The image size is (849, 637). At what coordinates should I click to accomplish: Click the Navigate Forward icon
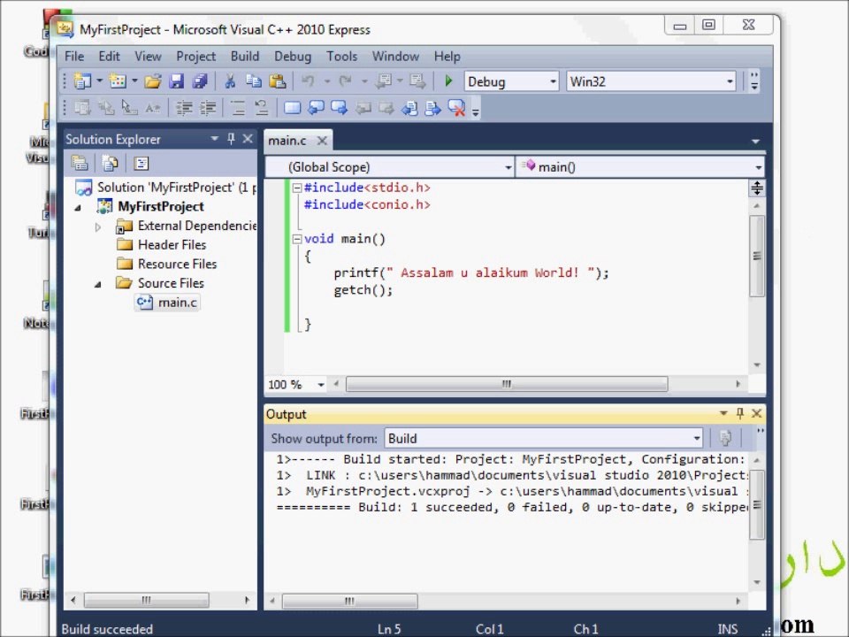417,81
